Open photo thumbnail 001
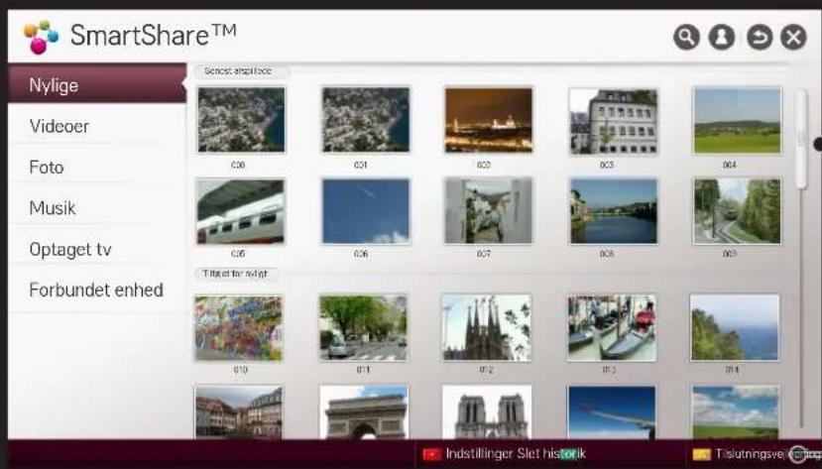Image resolution: width=822 pixels, height=469 pixels. (x=366, y=120)
